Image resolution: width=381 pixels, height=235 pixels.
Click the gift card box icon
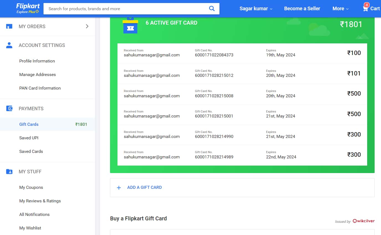tap(130, 26)
